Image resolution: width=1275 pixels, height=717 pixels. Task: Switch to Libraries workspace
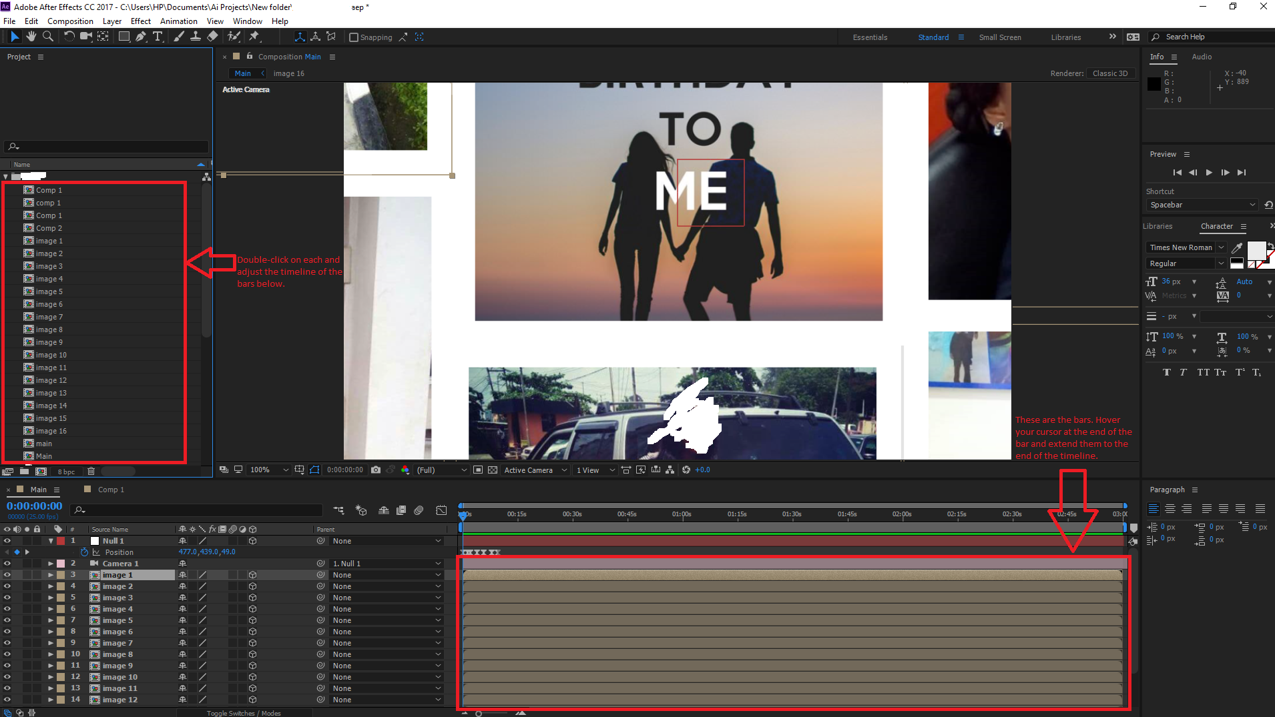pyautogui.click(x=1065, y=37)
